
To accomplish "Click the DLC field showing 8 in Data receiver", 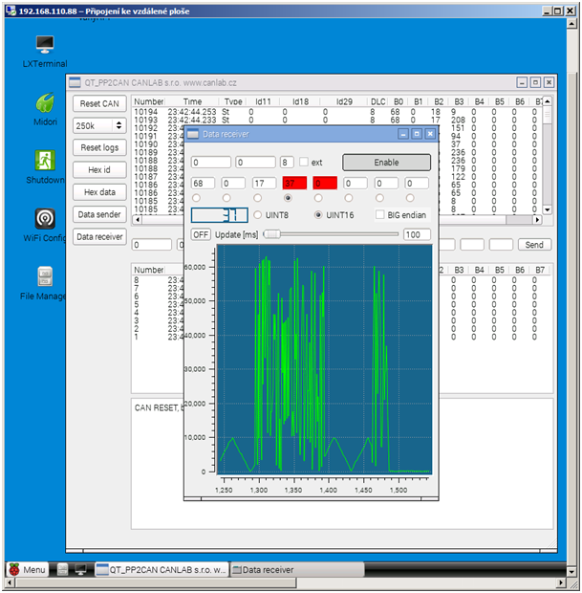I will [x=287, y=163].
